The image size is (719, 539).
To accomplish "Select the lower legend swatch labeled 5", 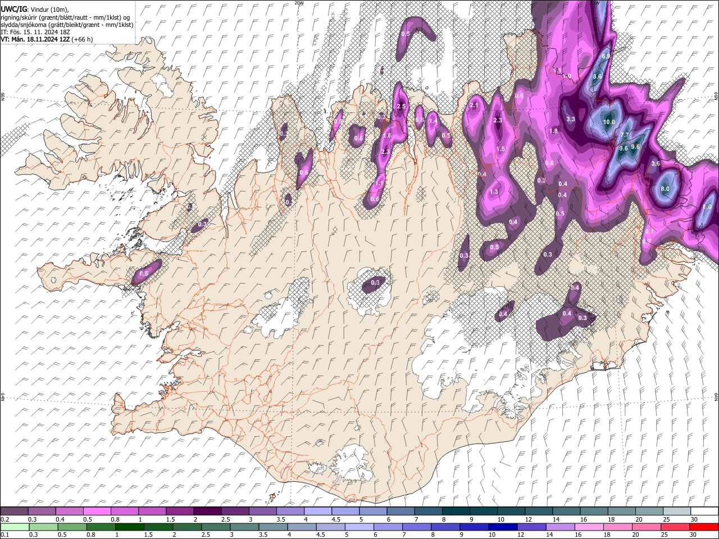I will [x=359, y=527].
